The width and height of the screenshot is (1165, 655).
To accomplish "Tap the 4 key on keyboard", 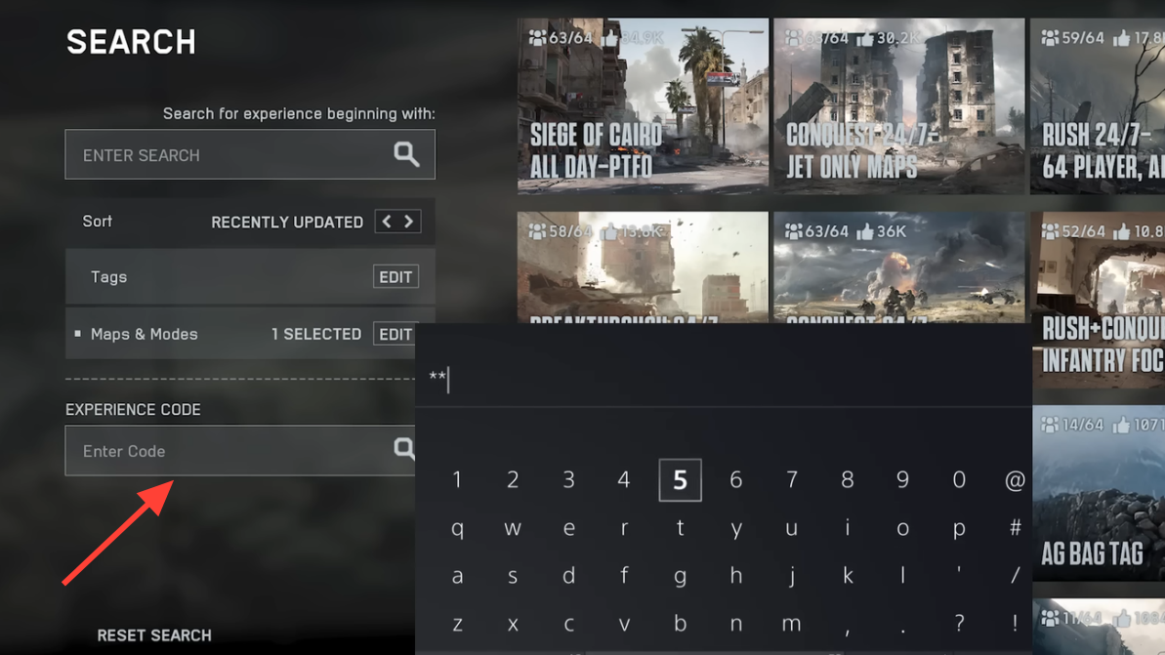I will click(x=624, y=479).
